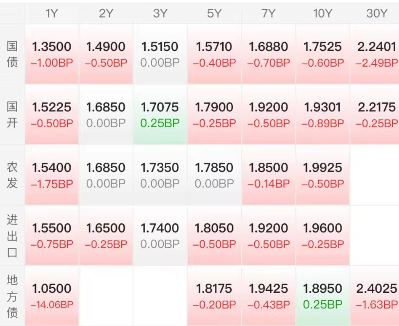Open the 国债 1Y cell showing 1.3500
Image resolution: width=399 pixels, height=326 pixels.
[x=52, y=54]
